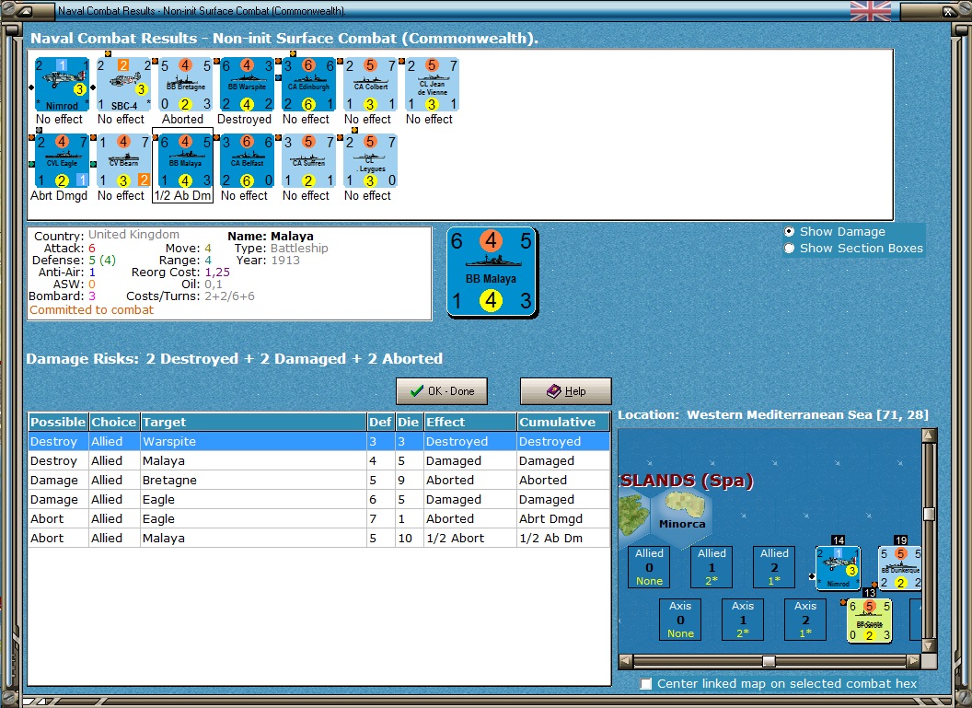Select the CA Suffren counter
972x708 pixels.
308,160
